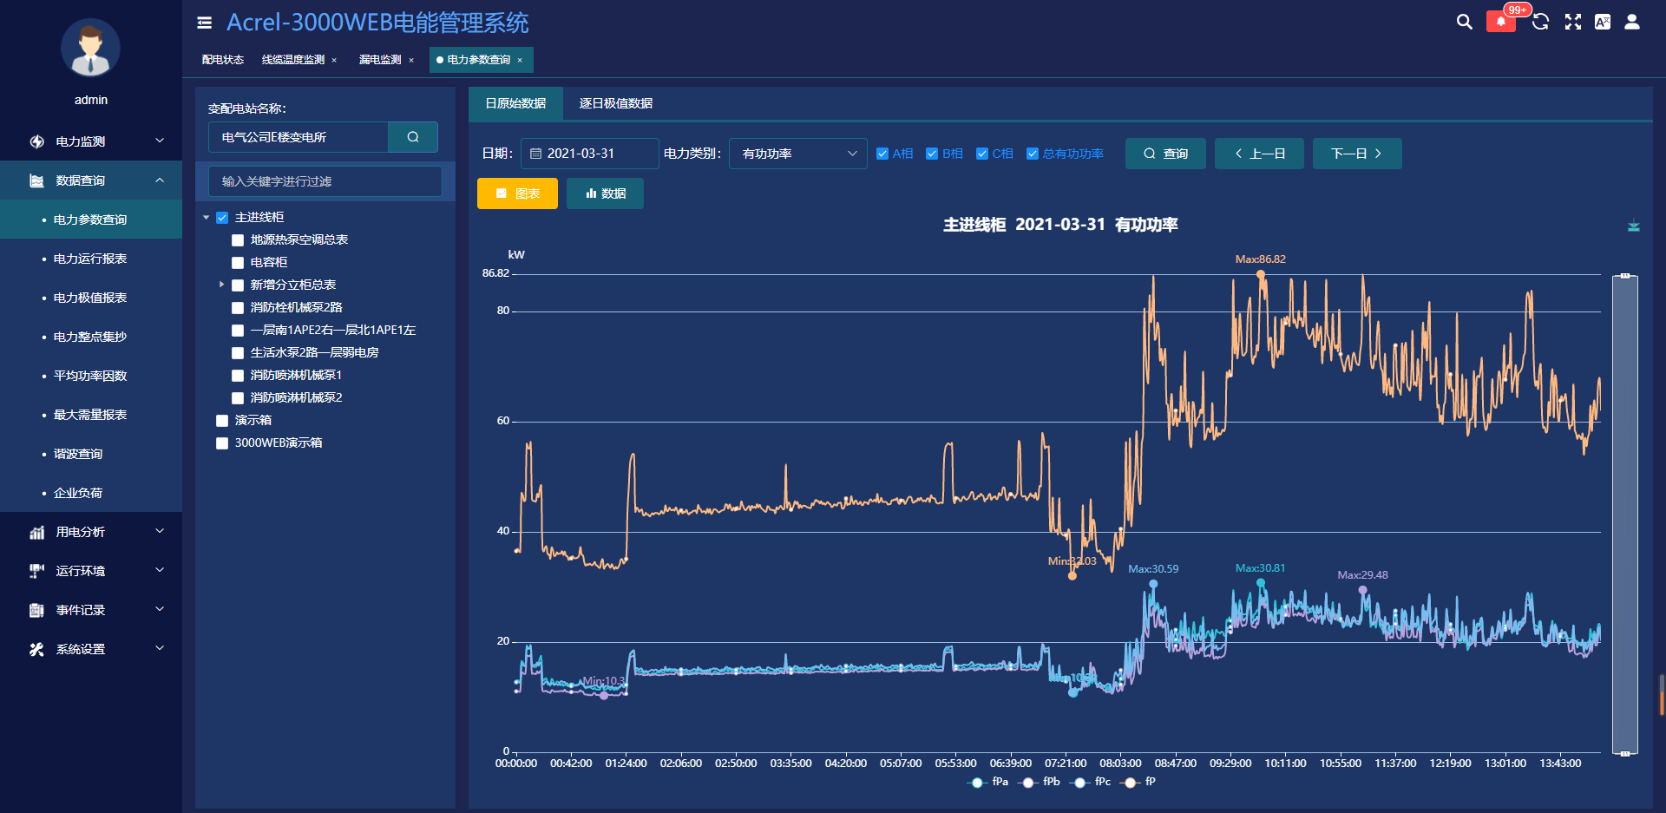This screenshot has width=1666, height=813.
Task: Open the search icon in top bar
Action: pos(1464,22)
